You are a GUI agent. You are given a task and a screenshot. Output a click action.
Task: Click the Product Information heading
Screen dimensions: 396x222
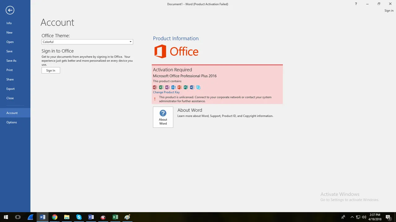click(x=176, y=39)
